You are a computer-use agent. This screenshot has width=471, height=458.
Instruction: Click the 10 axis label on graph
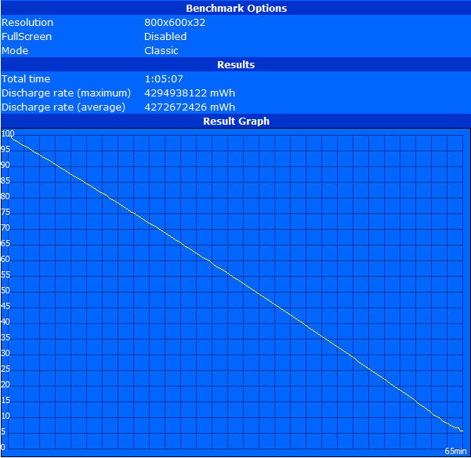[x=5, y=416]
